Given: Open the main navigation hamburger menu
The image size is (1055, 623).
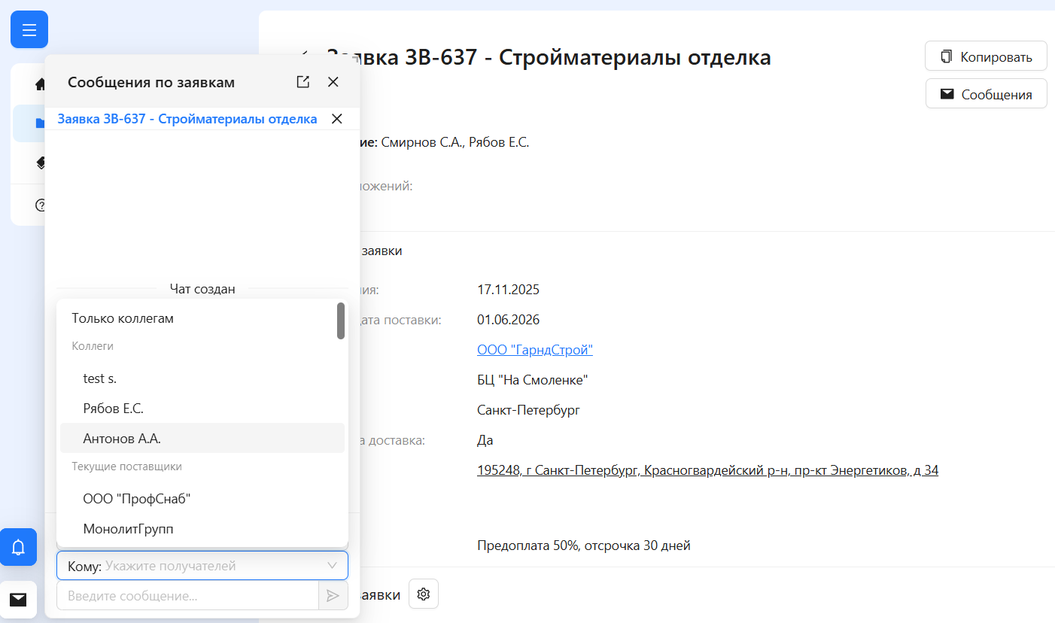Looking at the screenshot, I should 29,29.
